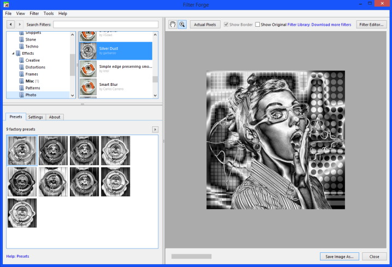Click the Stone folder icon
The height and width of the screenshot is (267, 392).
(x=22, y=39)
